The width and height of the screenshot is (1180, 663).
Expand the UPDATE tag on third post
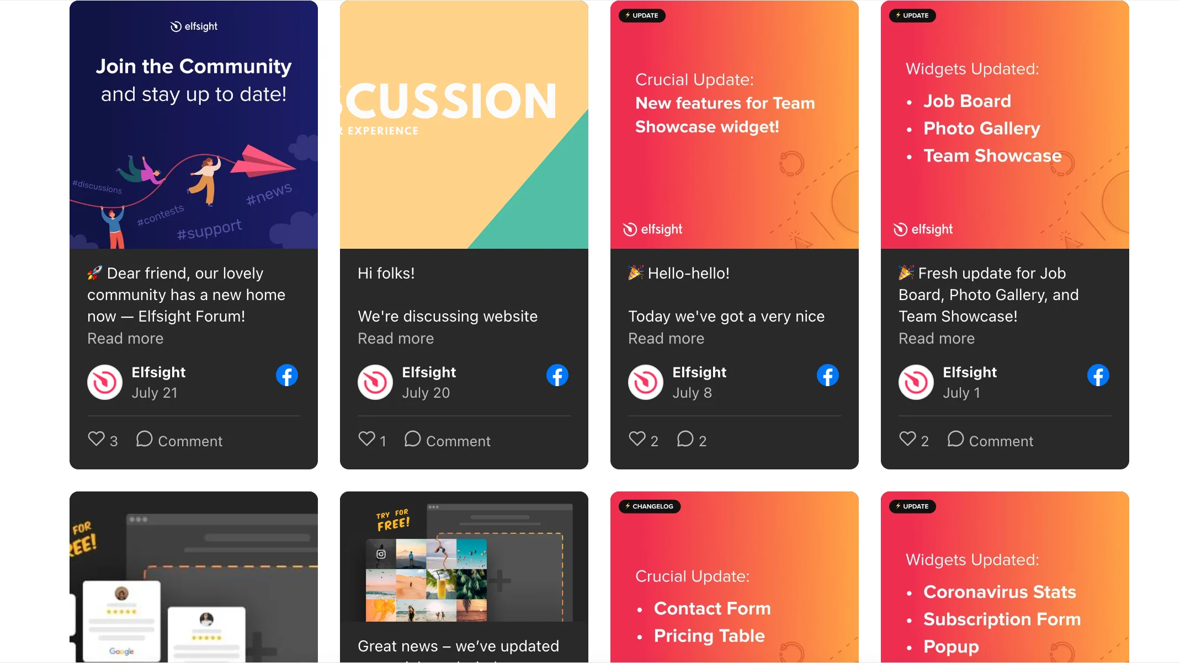641,14
